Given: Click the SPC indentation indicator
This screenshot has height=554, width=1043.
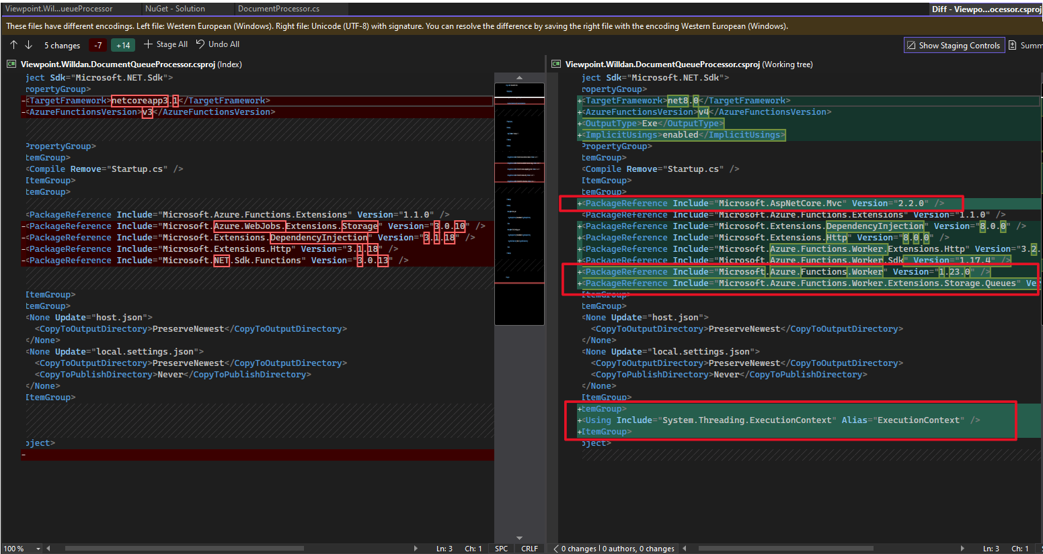Looking at the screenshot, I should pyautogui.click(x=501, y=549).
